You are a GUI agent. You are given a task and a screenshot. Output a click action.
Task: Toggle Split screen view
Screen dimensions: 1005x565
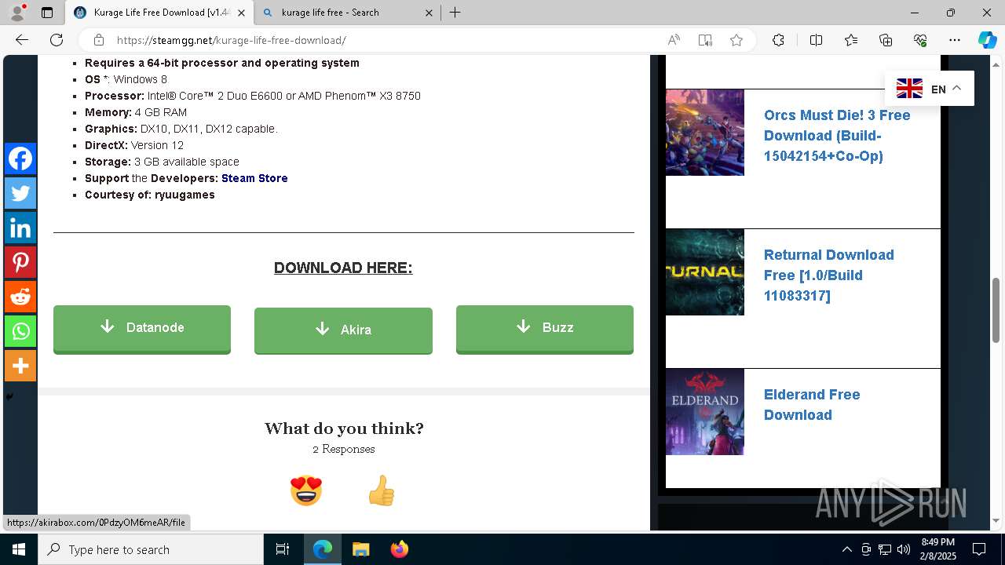click(816, 40)
